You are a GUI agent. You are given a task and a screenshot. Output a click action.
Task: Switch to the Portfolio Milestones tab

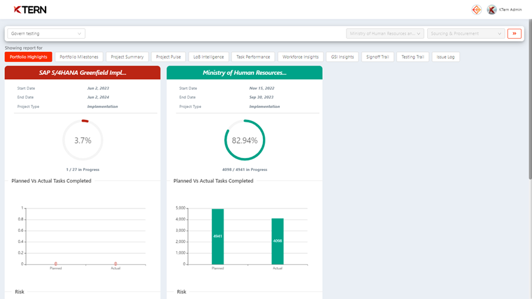79,57
